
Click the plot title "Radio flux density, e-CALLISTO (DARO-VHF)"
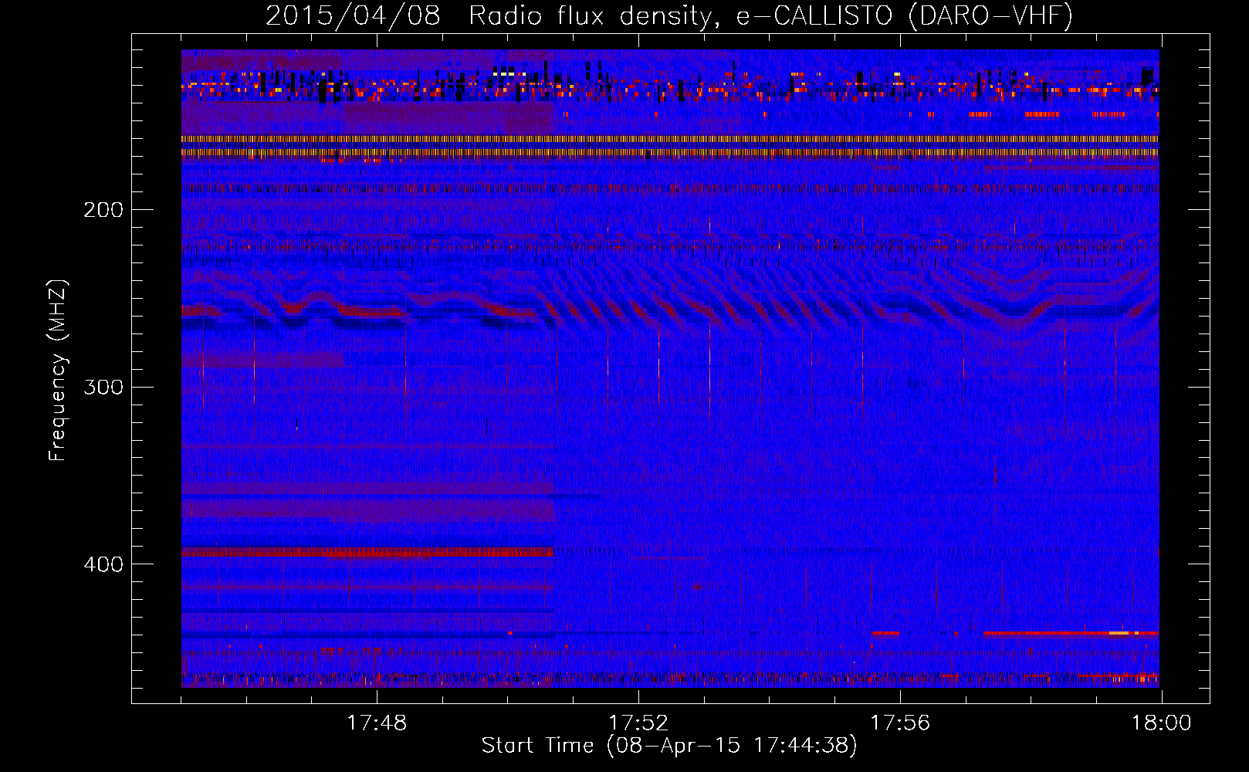(x=770, y=16)
